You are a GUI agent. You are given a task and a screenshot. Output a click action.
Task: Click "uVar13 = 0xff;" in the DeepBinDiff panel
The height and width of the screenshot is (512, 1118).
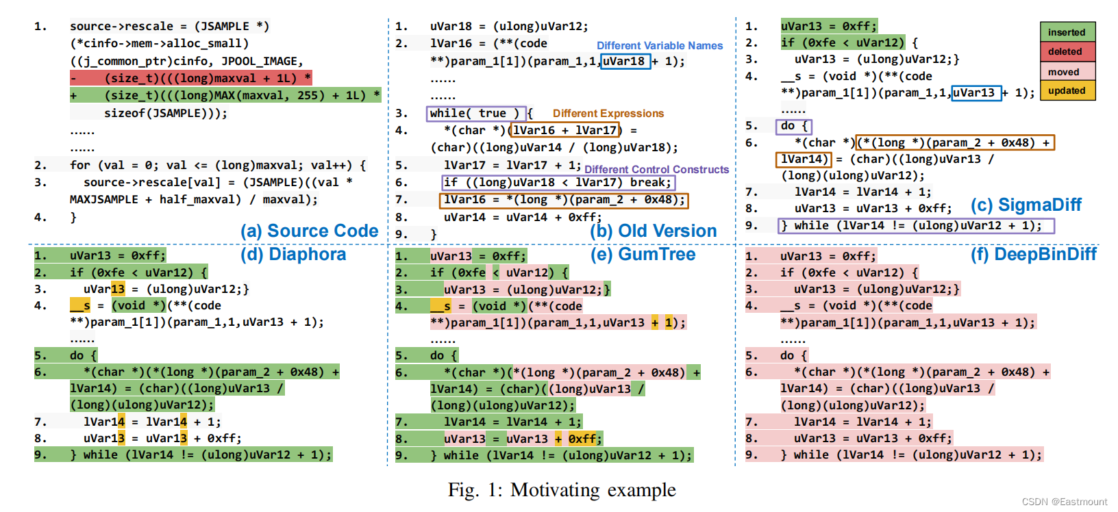point(828,256)
